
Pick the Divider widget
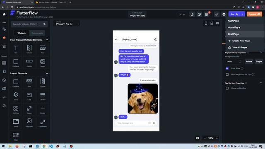pos(43,109)
